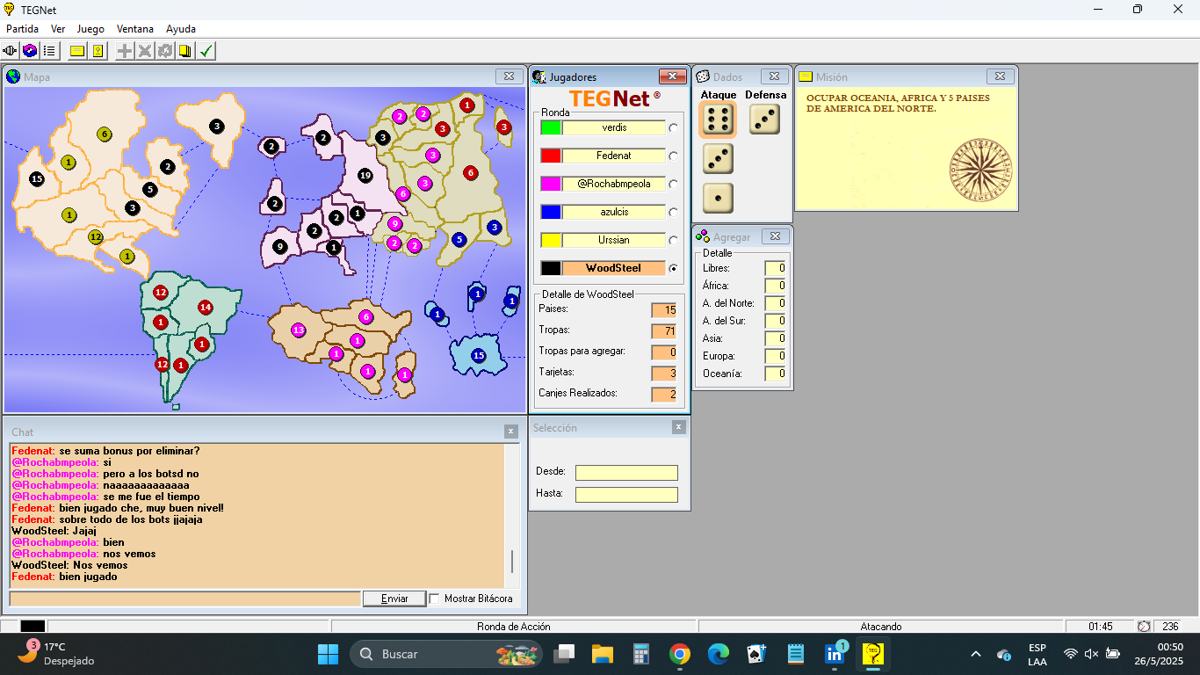1200x675 pixels.
Task: Open the Windows Start menu
Action: coord(328,654)
